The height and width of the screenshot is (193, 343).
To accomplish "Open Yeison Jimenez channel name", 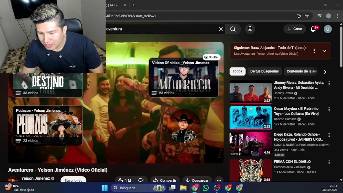I will click(36, 178).
